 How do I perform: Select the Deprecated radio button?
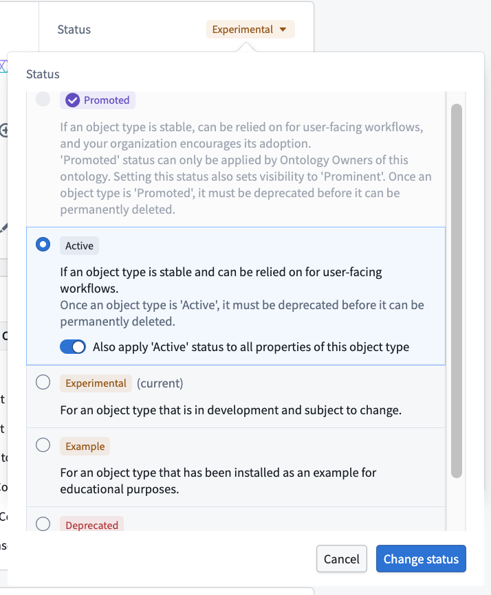pyautogui.click(x=43, y=524)
